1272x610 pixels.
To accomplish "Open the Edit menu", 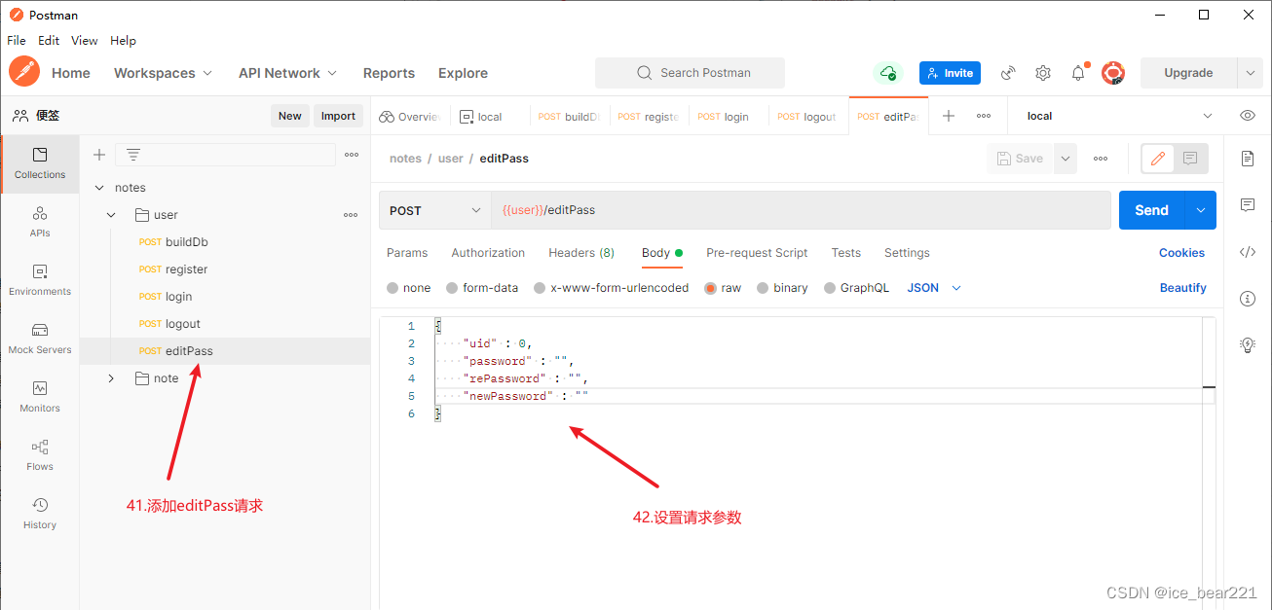I will click(49, 41).
